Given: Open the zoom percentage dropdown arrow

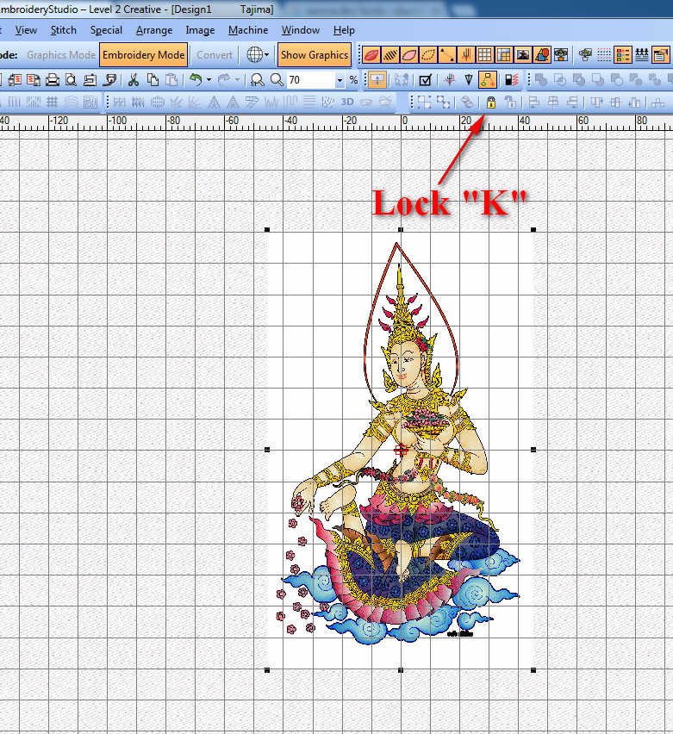Looking at the screenshot, I should [340, 80].
